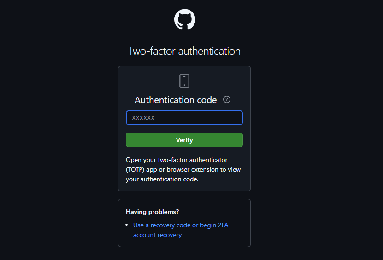Click the "Authentication code" heading text
Viewport: 383px width, 260px height.
(x=176, y=100)
